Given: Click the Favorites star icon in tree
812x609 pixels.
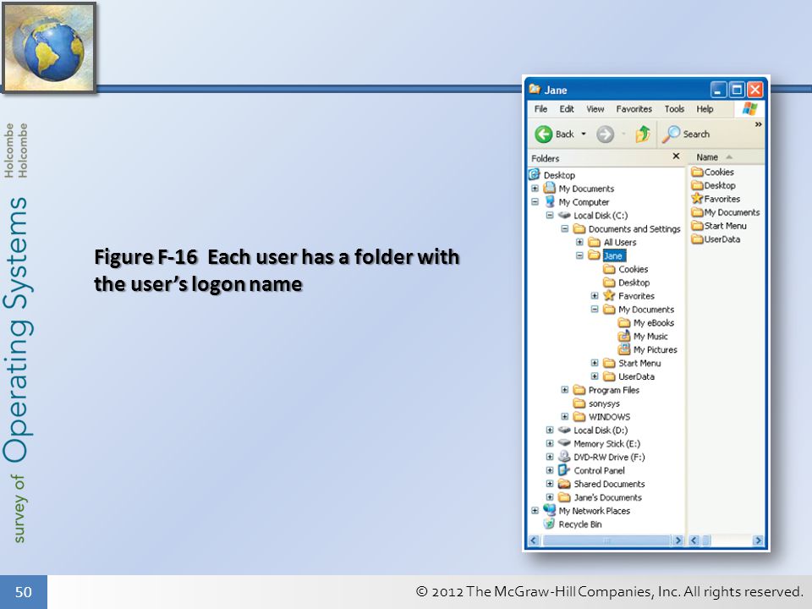Looking at the screenshot, I should 609,295.
